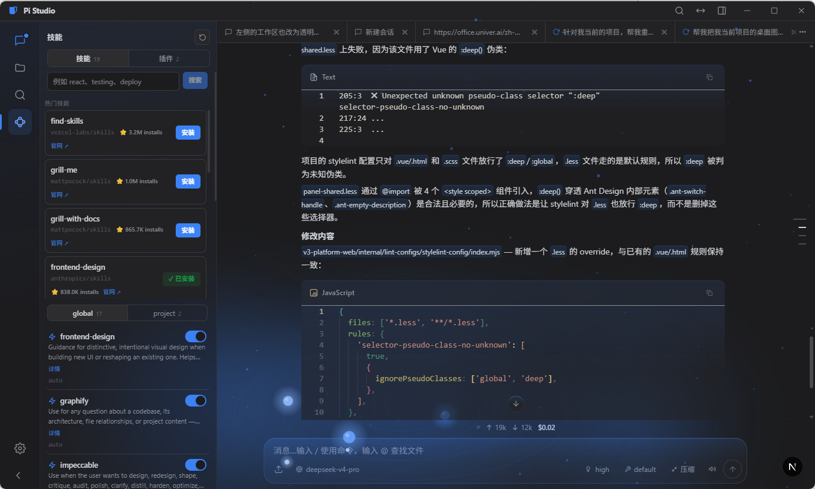Click the '$0.02' cost indicator
Viewport: 815px width, 489px height.
click(x=547, y=428)
